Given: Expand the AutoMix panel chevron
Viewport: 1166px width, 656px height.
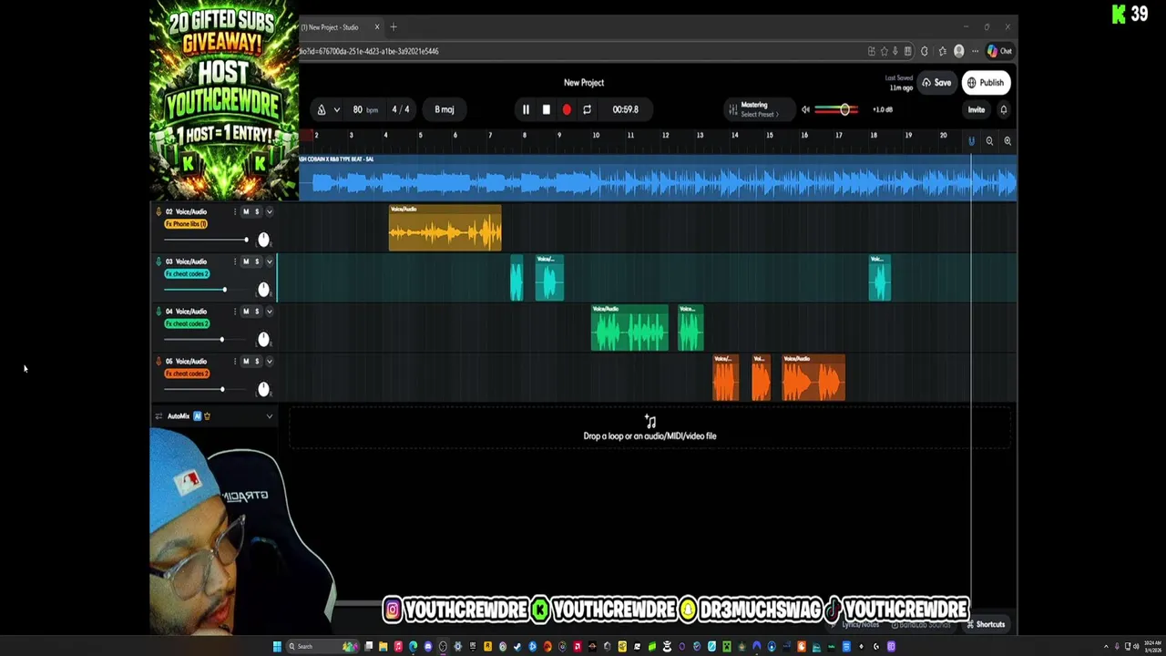Looking at the screenshot, I should tap(269, 416).
